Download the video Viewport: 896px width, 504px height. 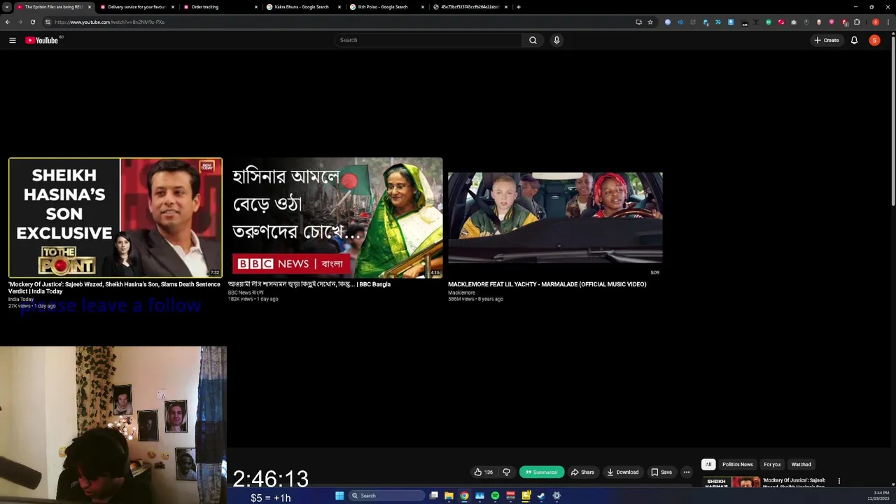623,472
